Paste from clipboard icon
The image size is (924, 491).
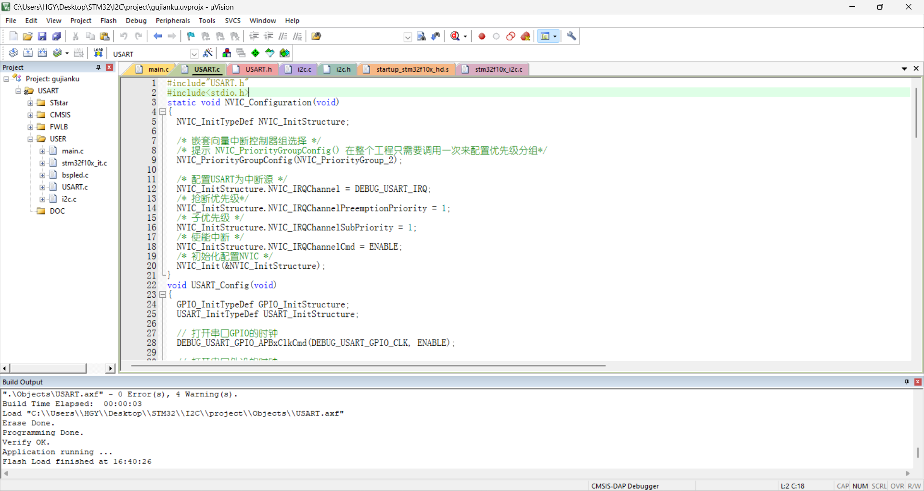click(104, 36)
